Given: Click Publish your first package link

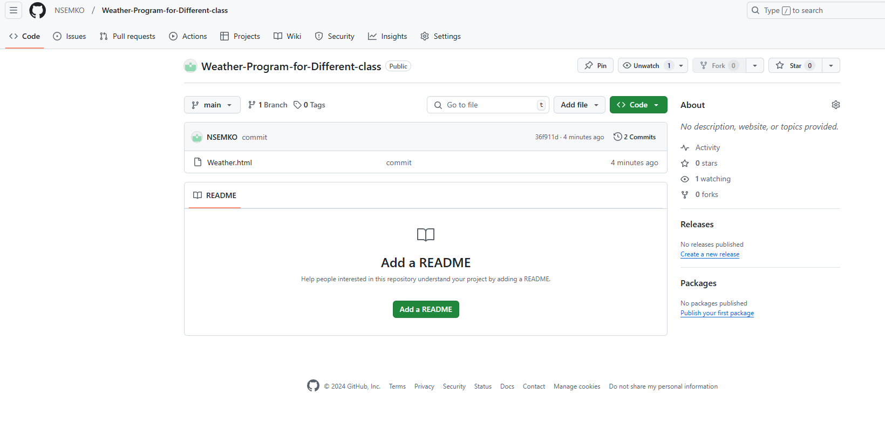Looking at the screenshot, I should (717, 313).
